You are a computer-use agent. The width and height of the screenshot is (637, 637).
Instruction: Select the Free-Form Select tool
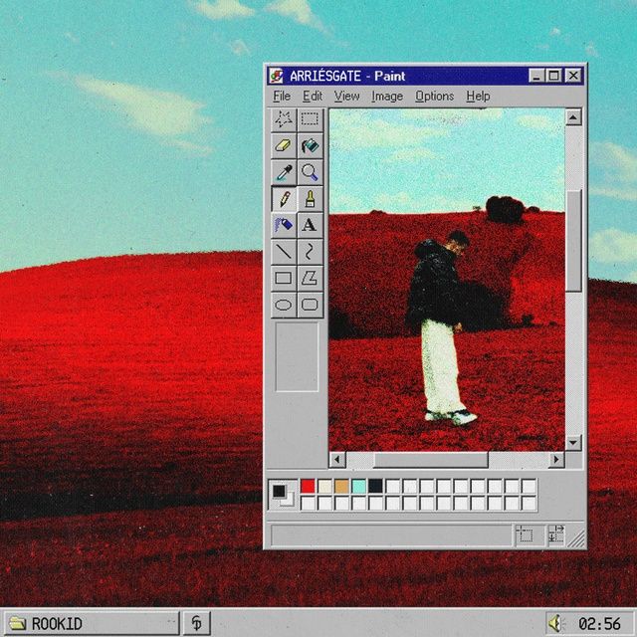284,119
